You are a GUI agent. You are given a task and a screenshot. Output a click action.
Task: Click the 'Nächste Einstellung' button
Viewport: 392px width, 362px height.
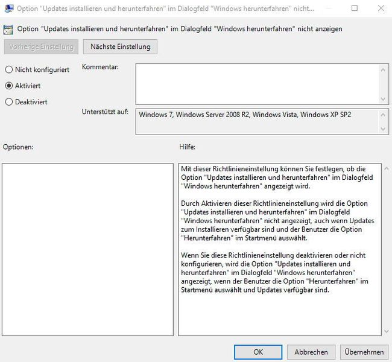click(x=120, y=46)
